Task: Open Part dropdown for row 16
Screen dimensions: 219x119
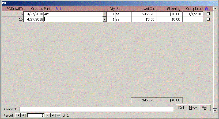Action: (x=104, y=19)
